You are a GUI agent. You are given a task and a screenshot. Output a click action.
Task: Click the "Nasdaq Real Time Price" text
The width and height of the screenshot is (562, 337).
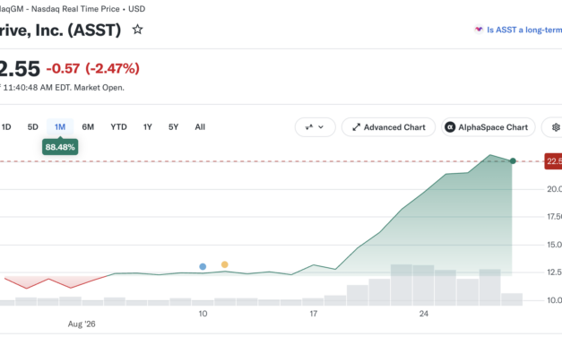pyautogui.click(x=75, y=9)
